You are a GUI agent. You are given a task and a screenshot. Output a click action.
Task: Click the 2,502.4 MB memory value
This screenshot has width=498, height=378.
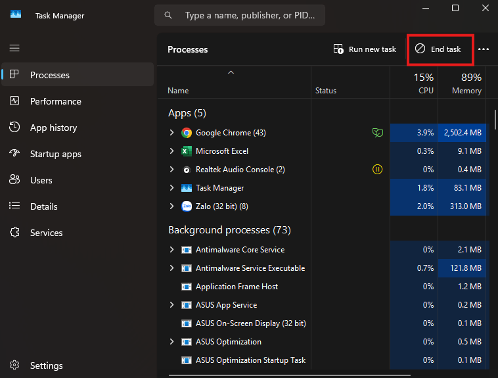463,133
